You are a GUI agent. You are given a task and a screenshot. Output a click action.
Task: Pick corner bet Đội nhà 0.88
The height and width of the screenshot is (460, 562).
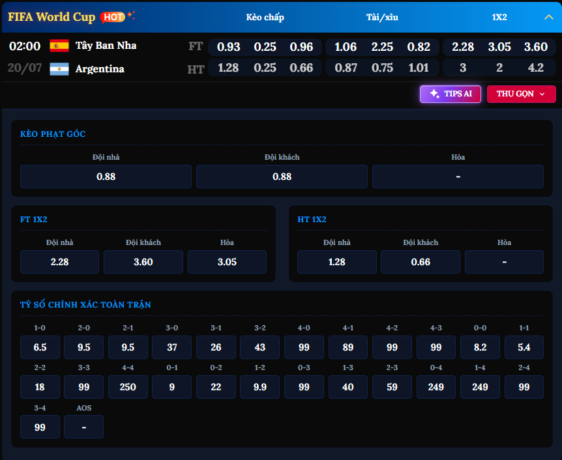(x=106, y=177)
